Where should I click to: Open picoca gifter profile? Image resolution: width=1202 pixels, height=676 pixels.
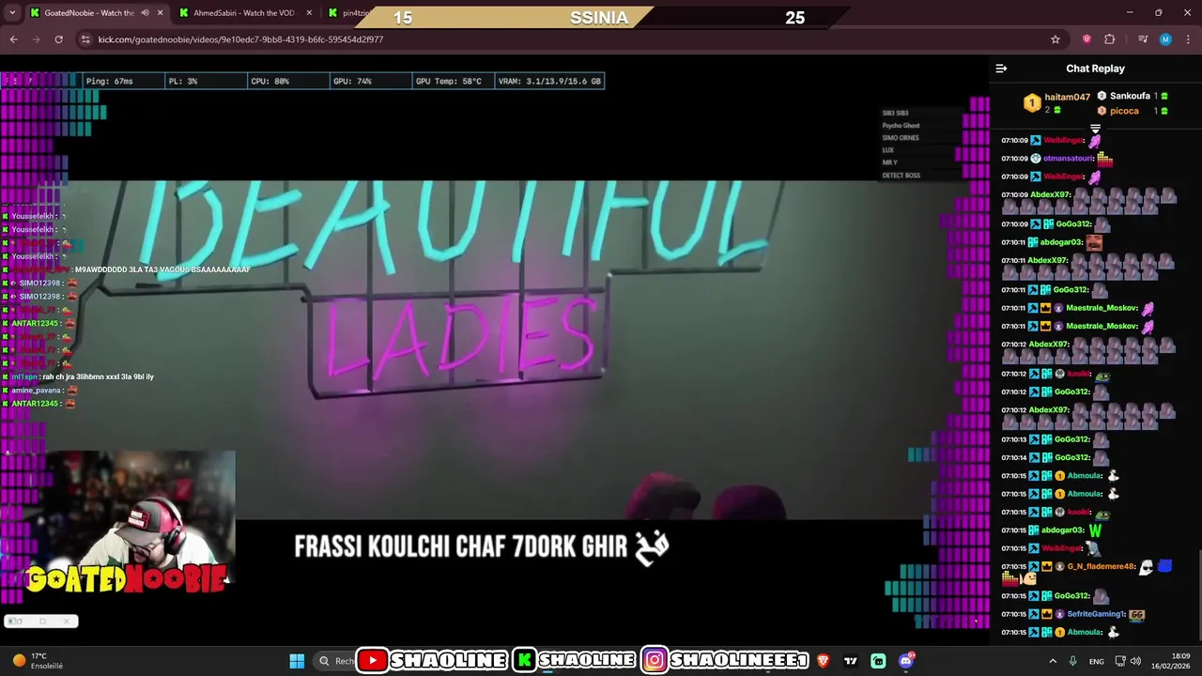[1124, 111]
